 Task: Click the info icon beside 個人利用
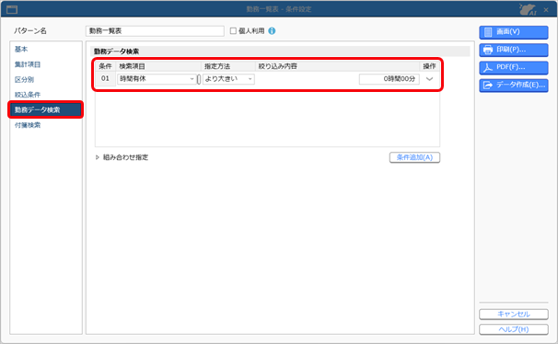272,31
